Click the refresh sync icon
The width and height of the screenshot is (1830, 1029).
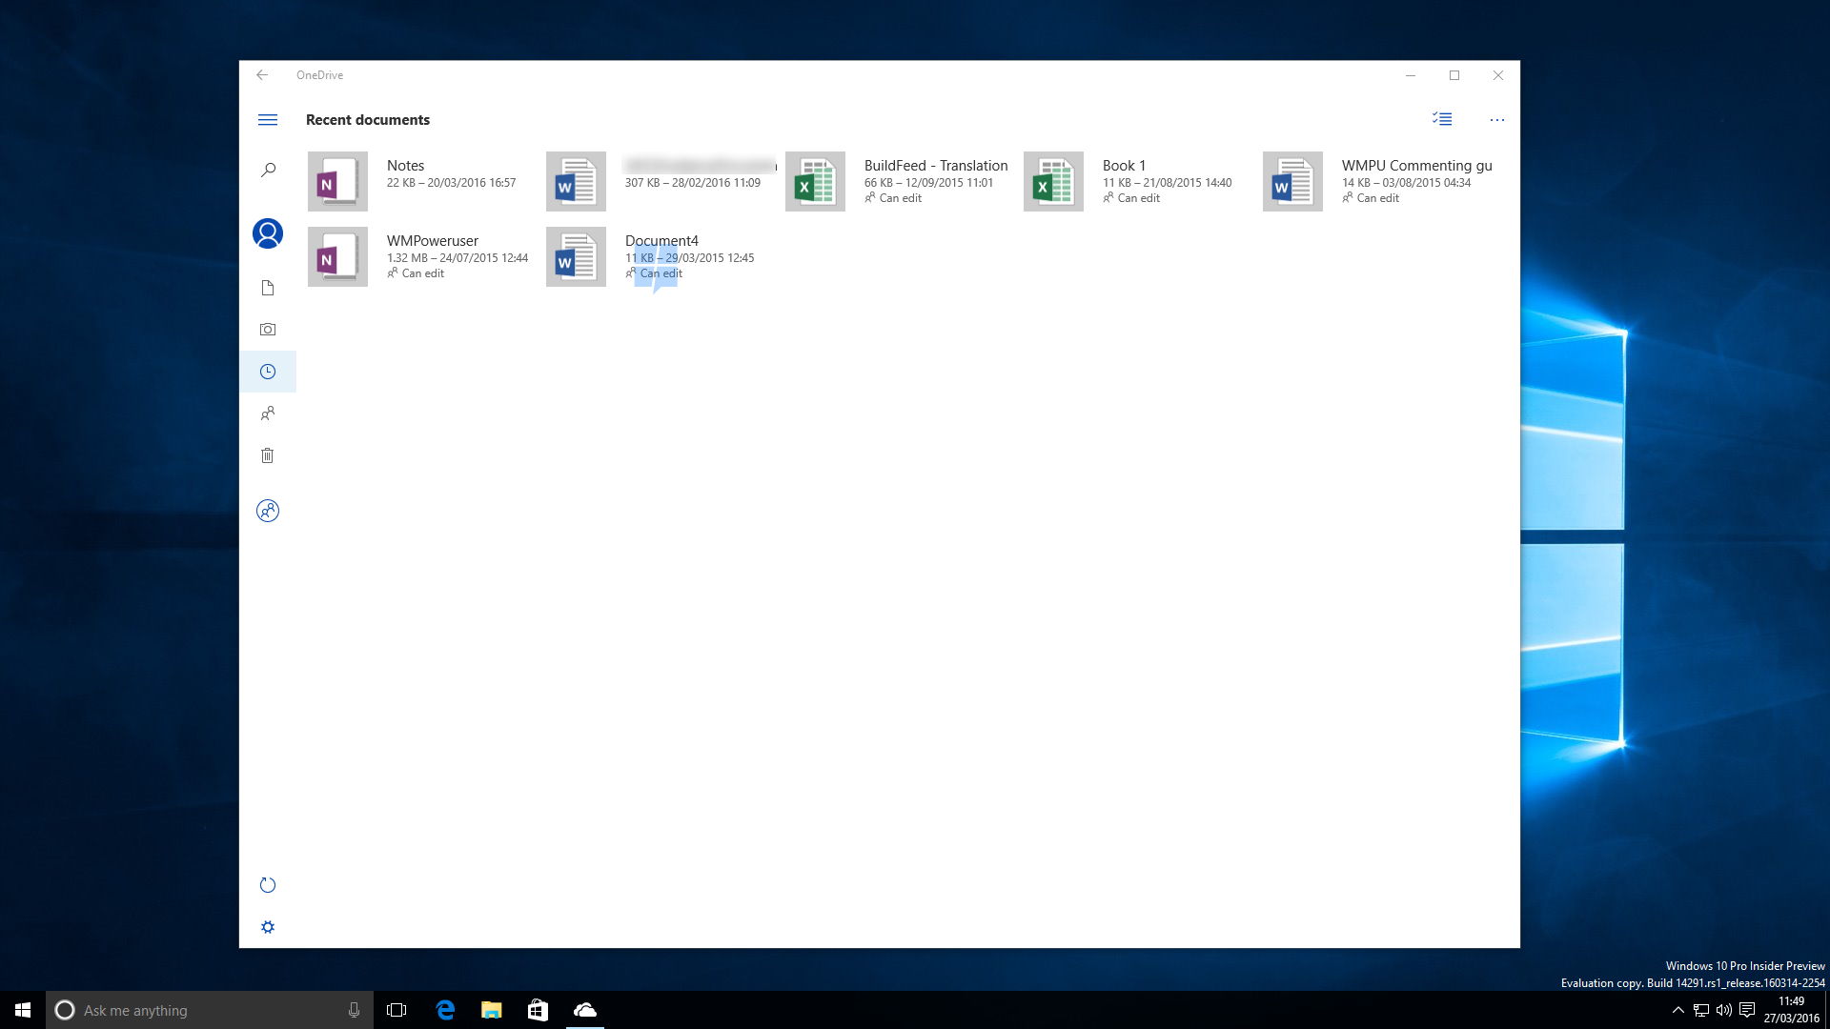click(268, 885)
